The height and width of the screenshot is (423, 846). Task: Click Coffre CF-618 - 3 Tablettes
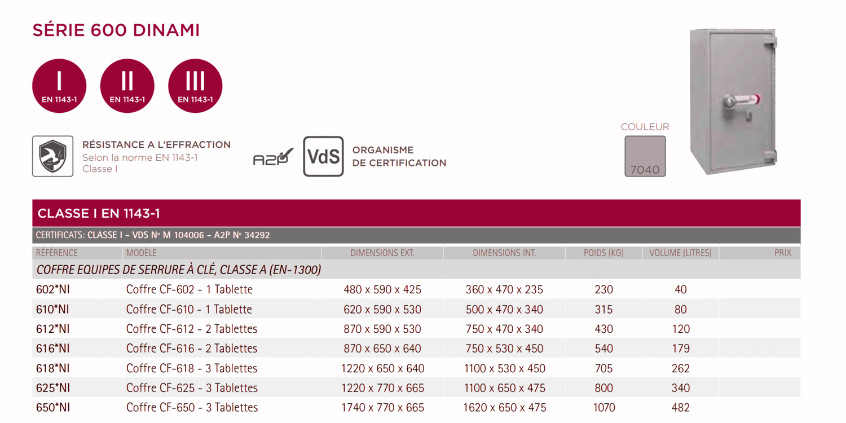(192, 368)
